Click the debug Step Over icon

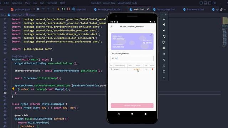coord(43,9)
